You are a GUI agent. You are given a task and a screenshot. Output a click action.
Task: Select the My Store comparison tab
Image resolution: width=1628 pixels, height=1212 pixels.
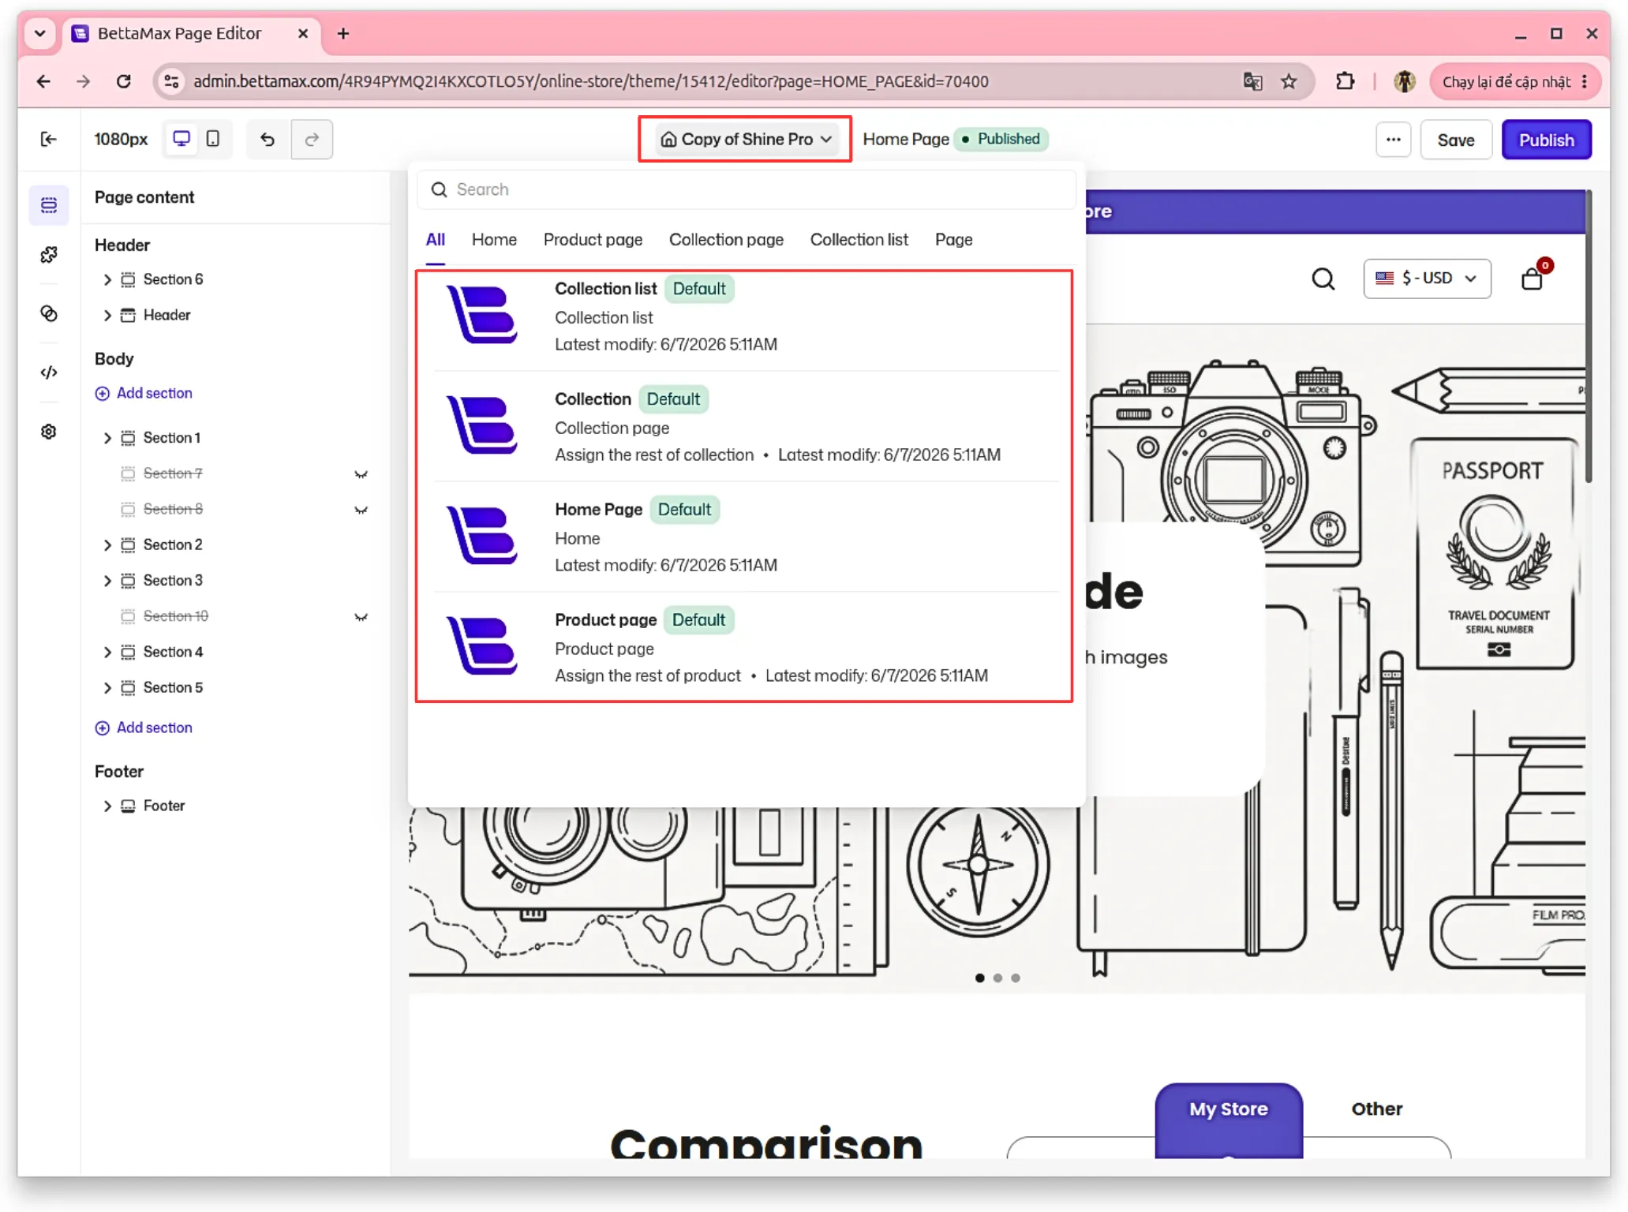[x=1229, y=1109]
